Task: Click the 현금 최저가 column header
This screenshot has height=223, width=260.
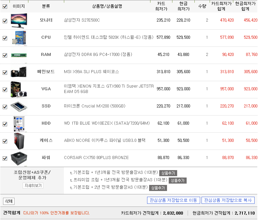Action: pyautogui.click(x=184, y=6)
